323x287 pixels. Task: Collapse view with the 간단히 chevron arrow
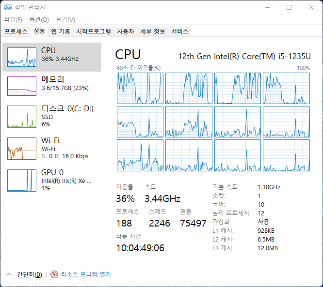pyautogui.click(x=9, y=274)
